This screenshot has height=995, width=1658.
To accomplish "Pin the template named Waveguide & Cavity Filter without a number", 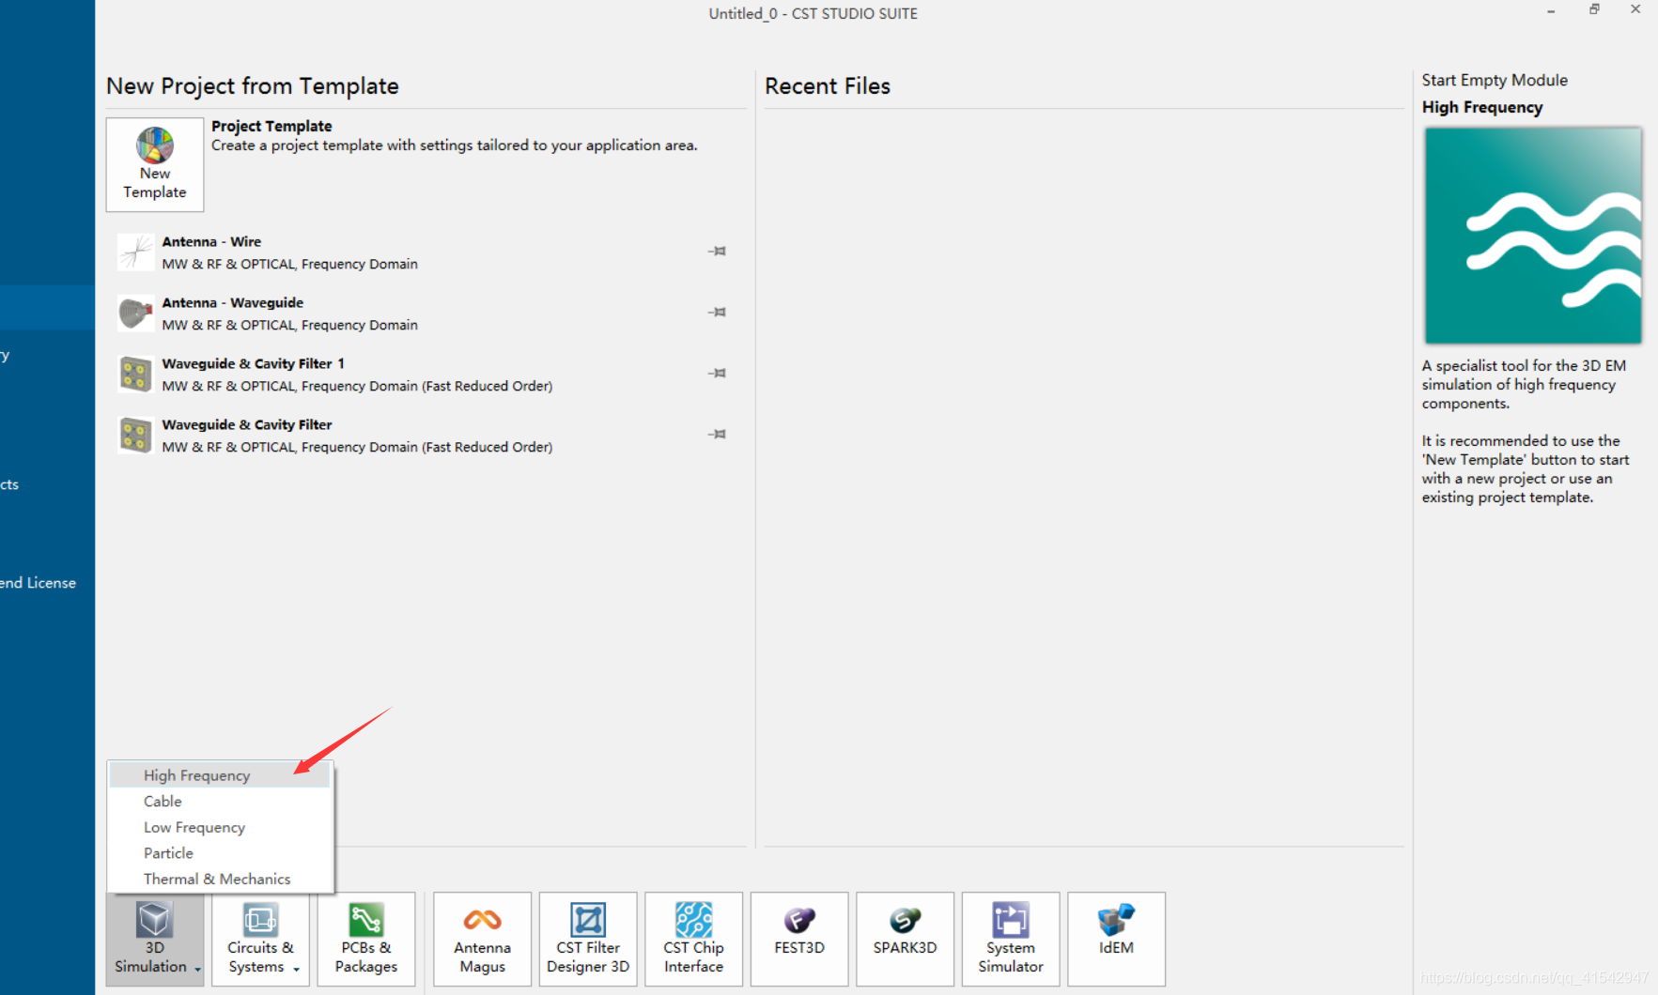I will [x=718, y=434].
